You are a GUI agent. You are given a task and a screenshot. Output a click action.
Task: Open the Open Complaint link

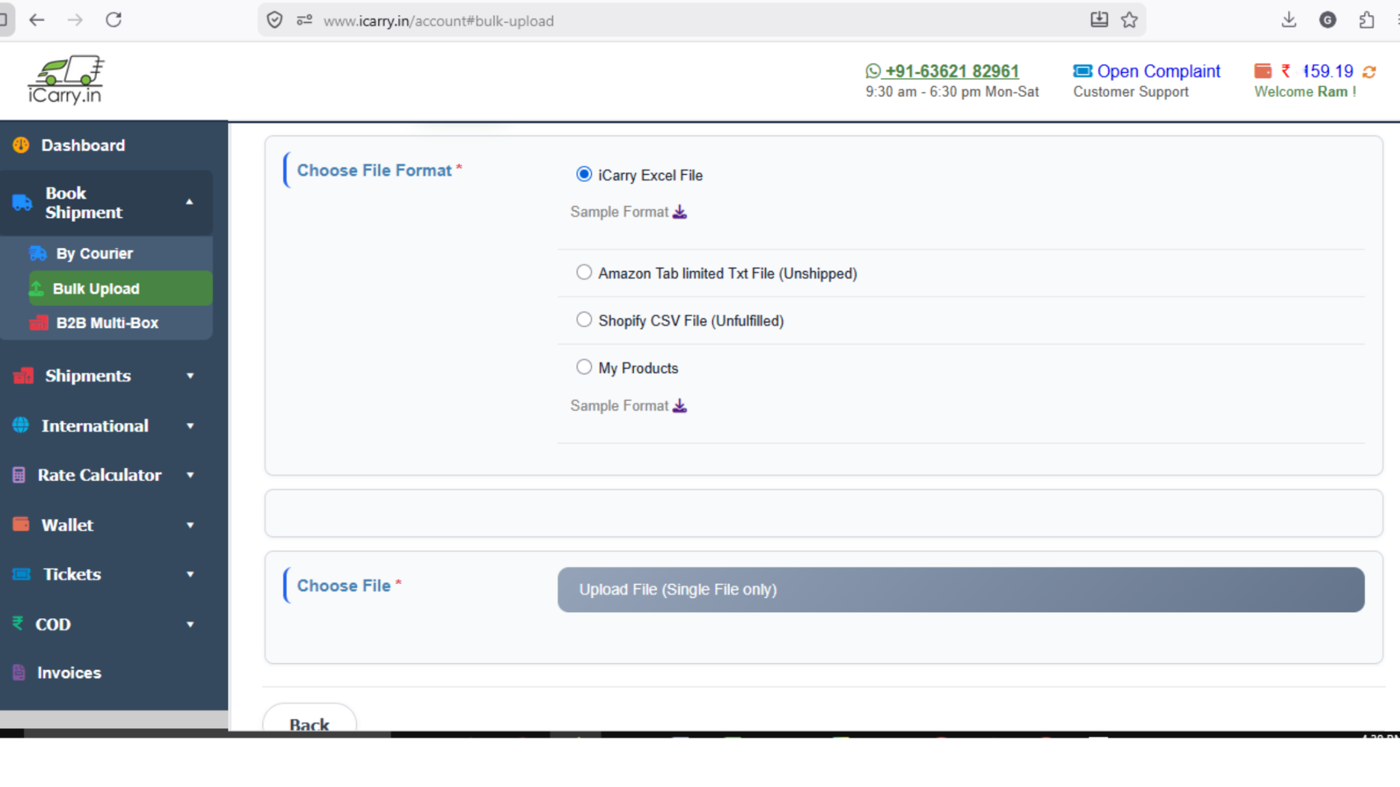(1159, 71)
